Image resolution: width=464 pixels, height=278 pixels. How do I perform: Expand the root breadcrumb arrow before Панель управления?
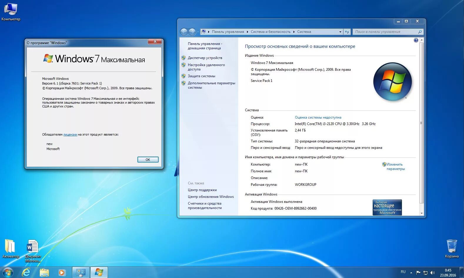click(x=209, y=32)
